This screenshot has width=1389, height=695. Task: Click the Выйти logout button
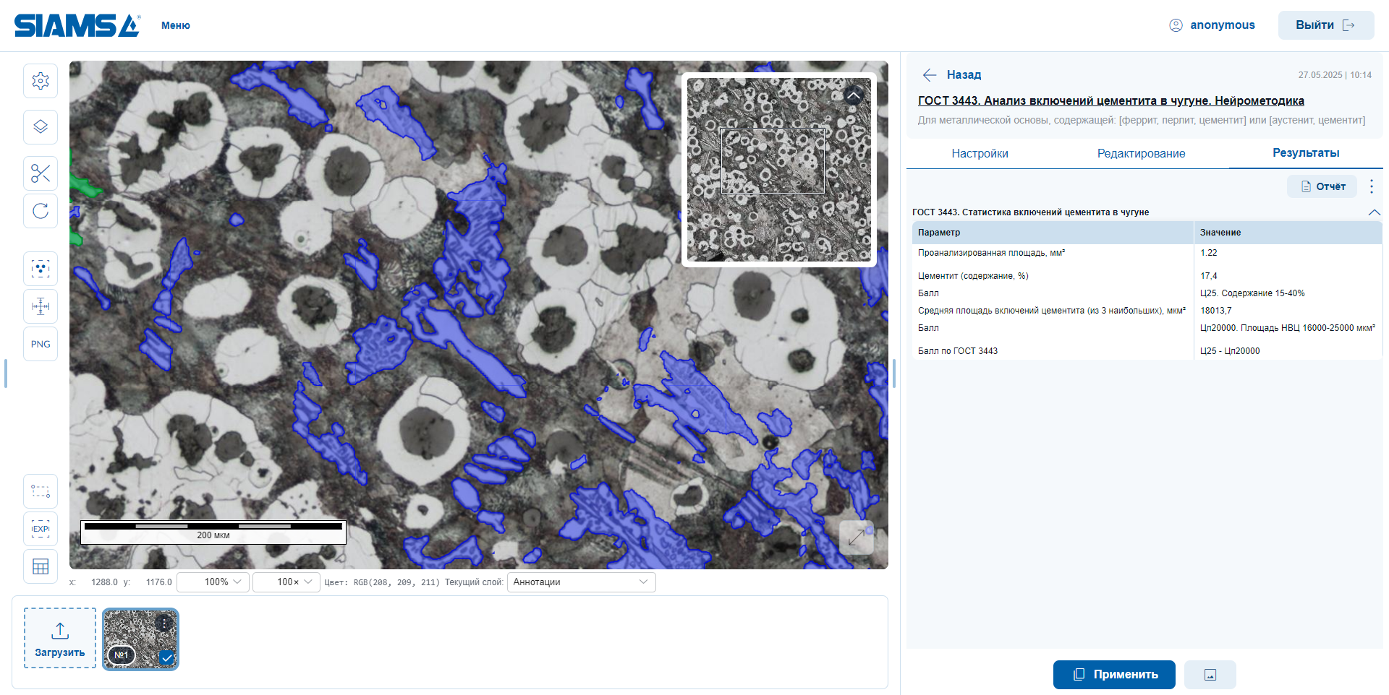[x=1326, y=25]
